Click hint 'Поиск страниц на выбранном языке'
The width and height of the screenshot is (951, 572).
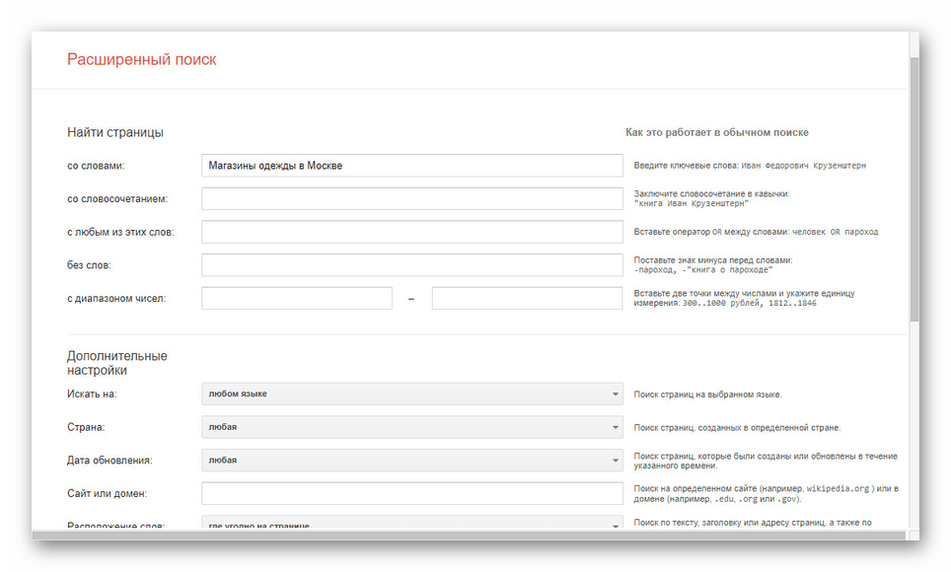(707, 394)
